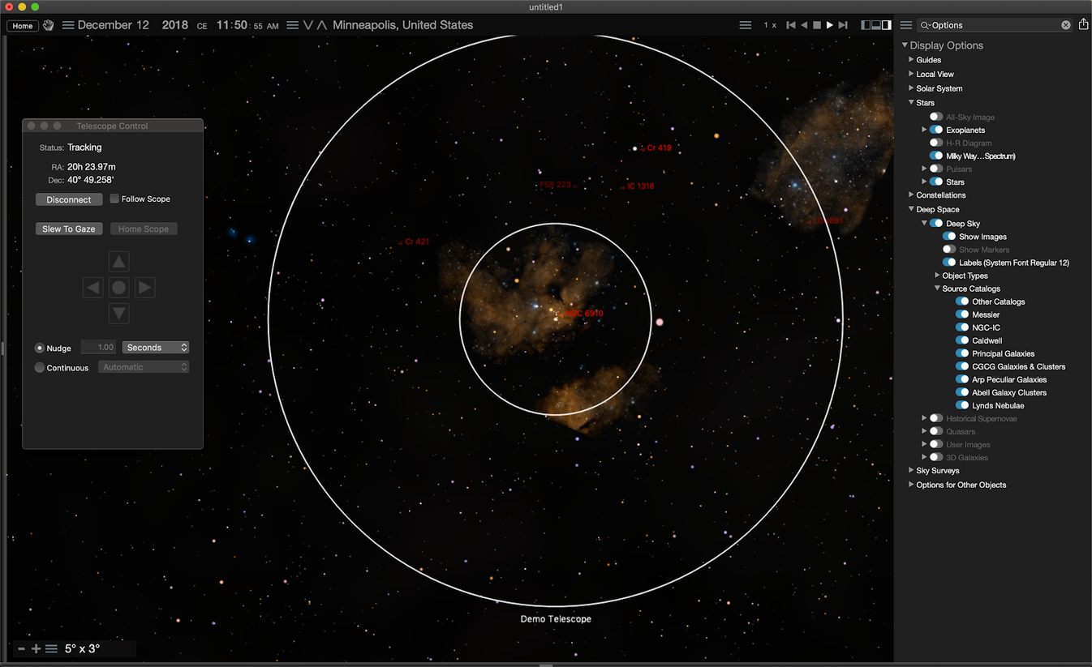Click the share icon at the top right

click(x=1084, y=24)
